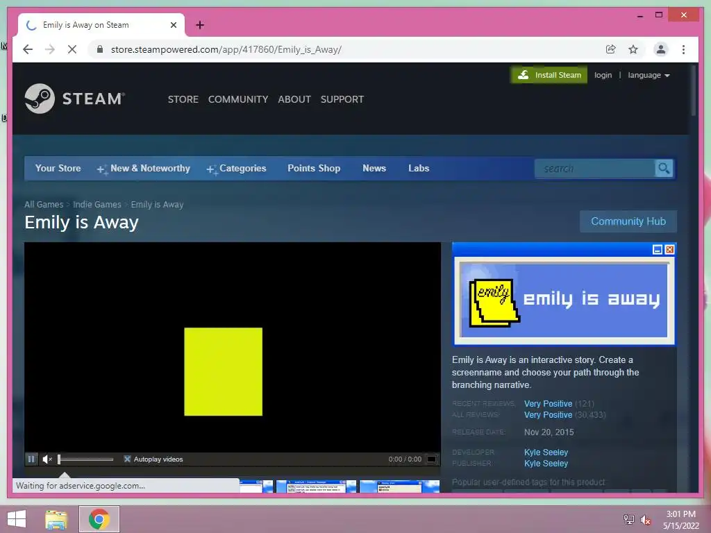Click all reviews Very Positive link
Screen dimensions: 711x533
[x=549, y=415]
